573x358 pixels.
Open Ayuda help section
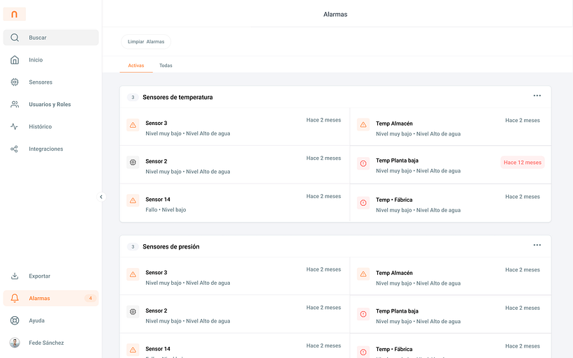[36, 321]
